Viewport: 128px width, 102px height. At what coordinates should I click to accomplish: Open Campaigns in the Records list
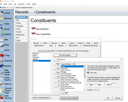coord(22,26)
